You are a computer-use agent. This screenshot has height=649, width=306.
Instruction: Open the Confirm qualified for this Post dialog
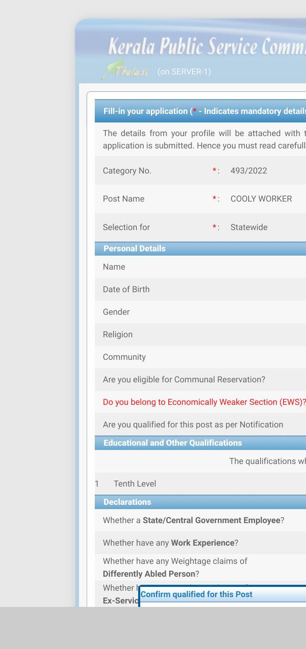(196, 594)
